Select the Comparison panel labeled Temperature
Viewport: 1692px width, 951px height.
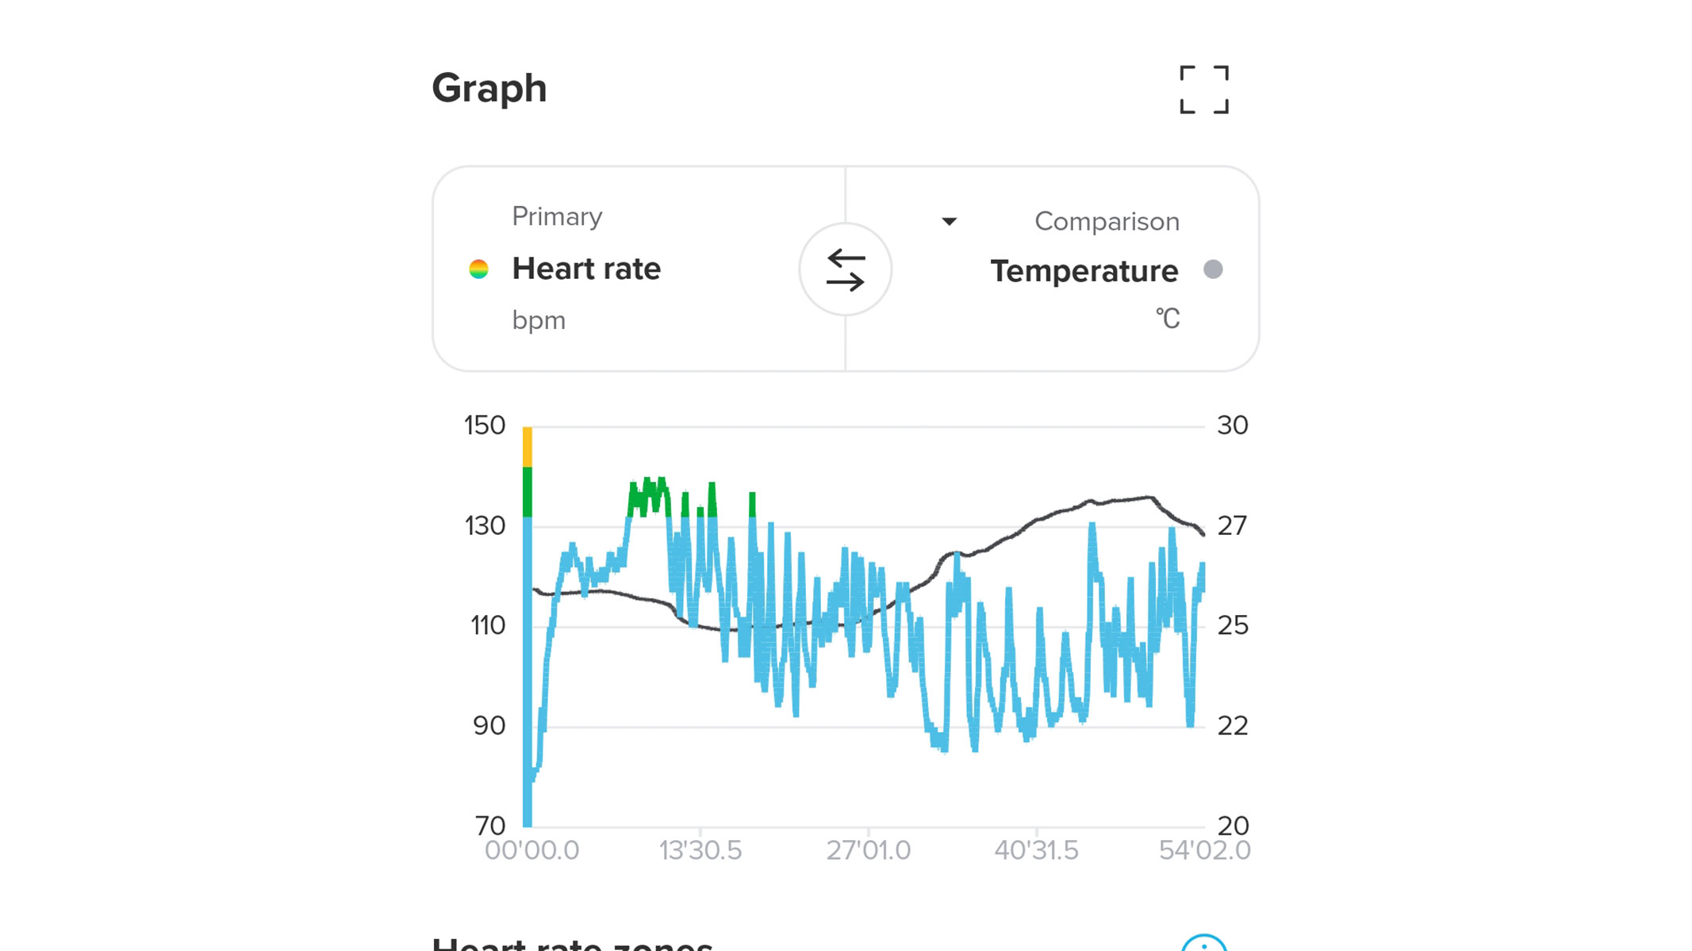click(1055, 269)
